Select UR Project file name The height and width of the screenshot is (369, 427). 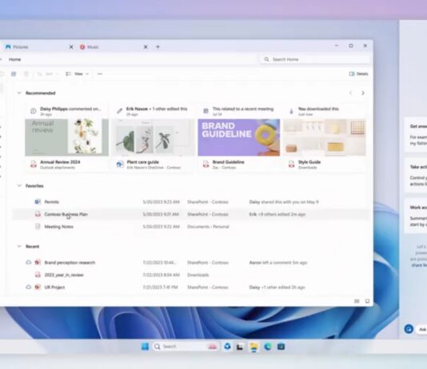pos(54,288)
